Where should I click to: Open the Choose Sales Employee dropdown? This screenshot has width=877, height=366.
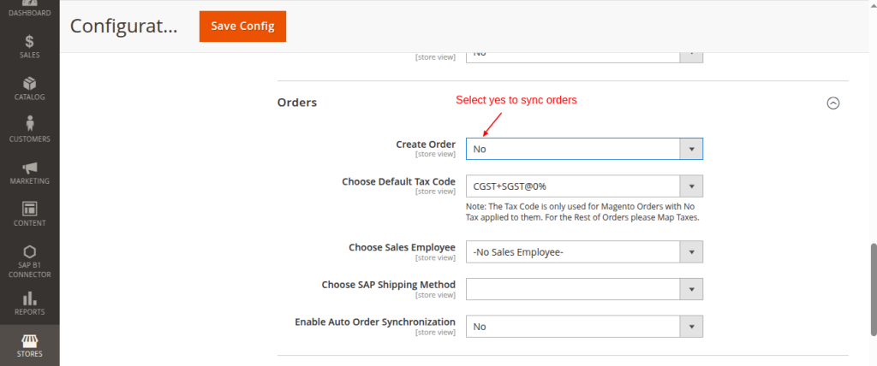coord(584,251)
